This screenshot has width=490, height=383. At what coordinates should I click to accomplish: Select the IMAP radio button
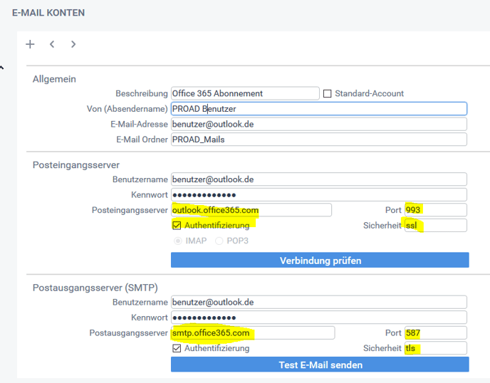pos(177,241)
